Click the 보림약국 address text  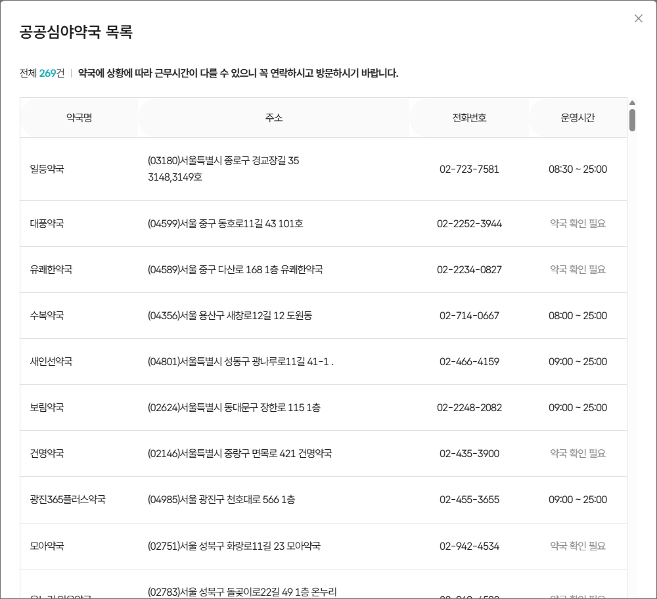234,408
